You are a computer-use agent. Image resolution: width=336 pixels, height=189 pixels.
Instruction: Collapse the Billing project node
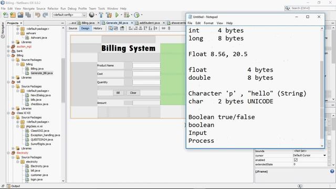8,55
